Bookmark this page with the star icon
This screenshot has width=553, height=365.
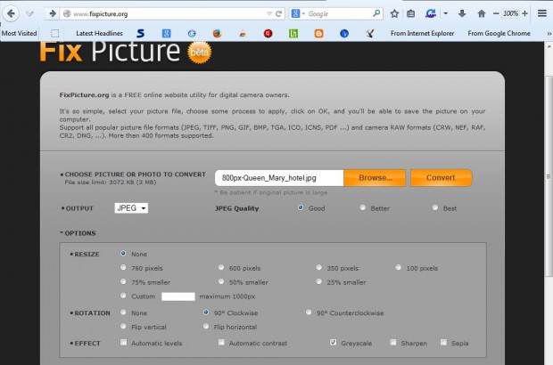394,13
